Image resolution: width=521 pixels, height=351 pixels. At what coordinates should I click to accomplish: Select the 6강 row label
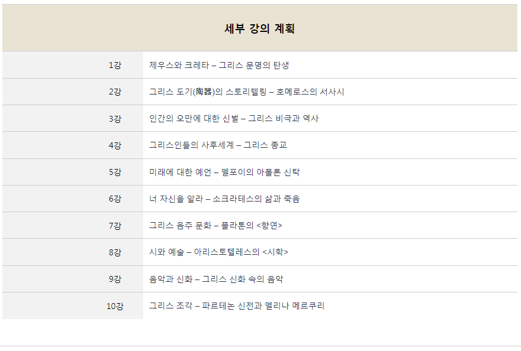115,199
